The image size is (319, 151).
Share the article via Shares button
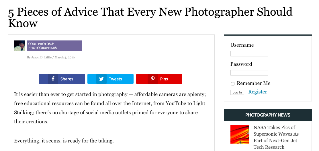pyautogui.click(x=66, y=79)
